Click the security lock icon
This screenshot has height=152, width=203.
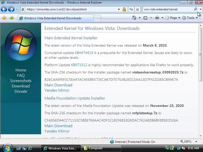(124, 9)
